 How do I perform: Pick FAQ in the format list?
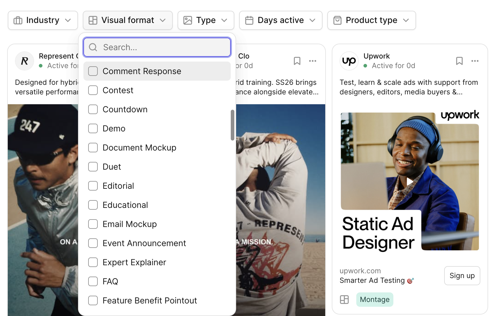157,281
